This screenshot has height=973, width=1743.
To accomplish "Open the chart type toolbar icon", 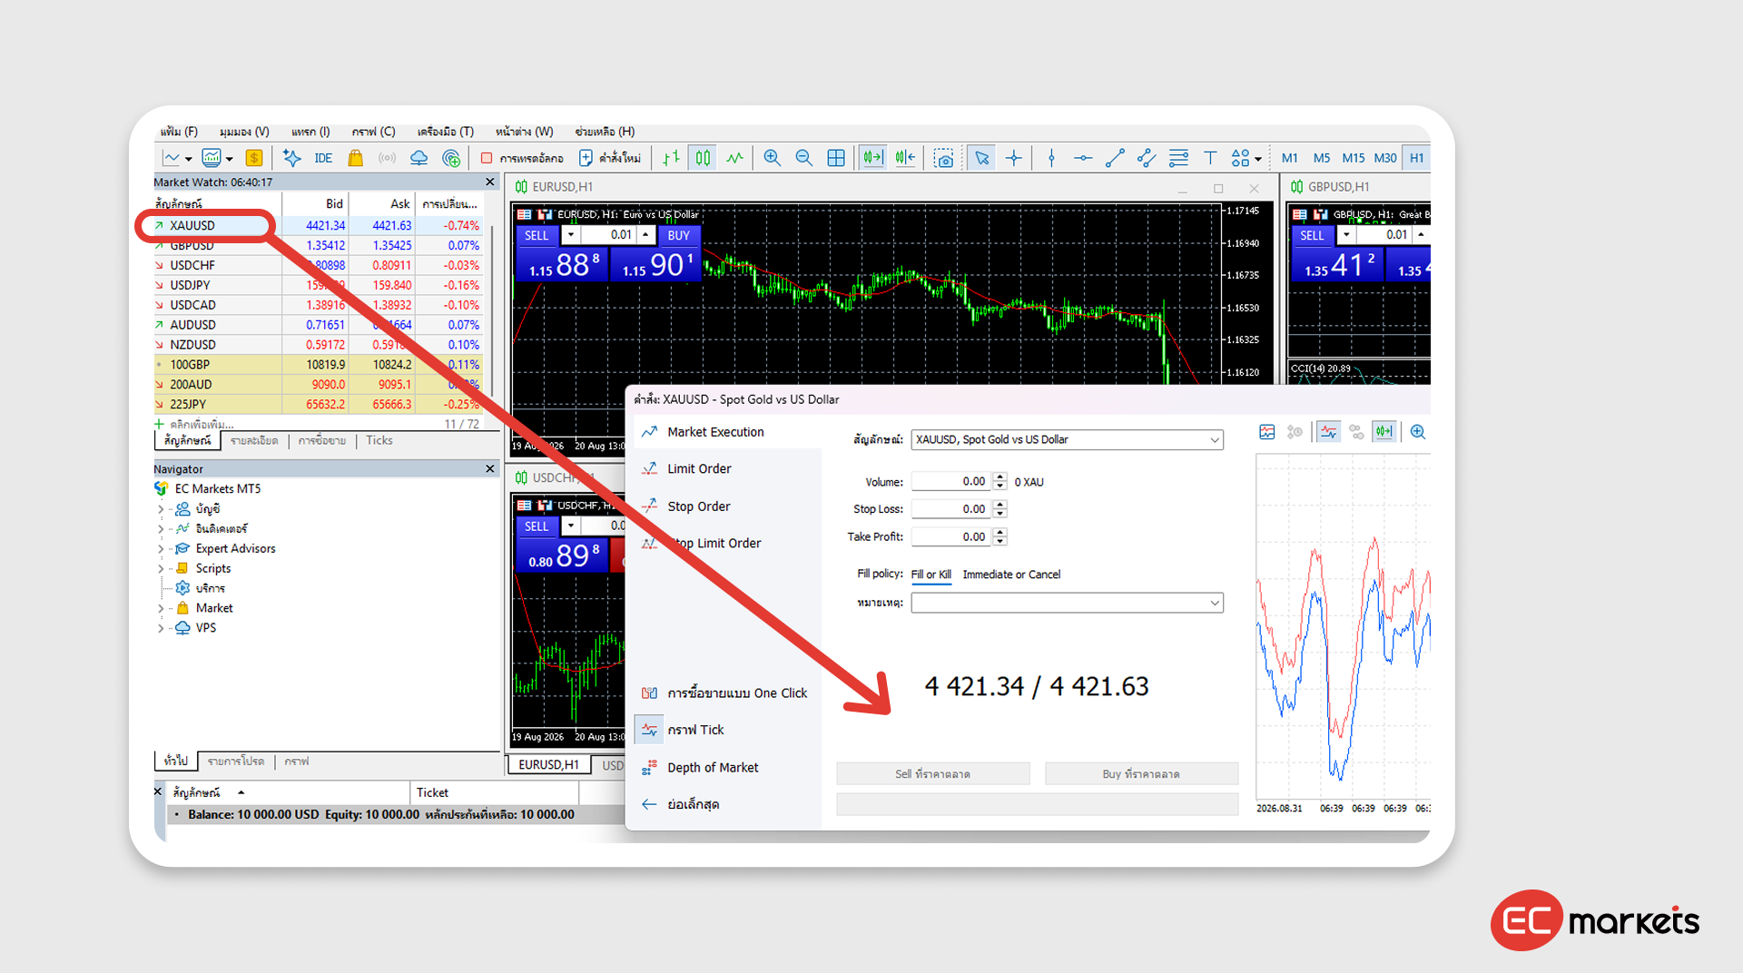I will point(170,158).
